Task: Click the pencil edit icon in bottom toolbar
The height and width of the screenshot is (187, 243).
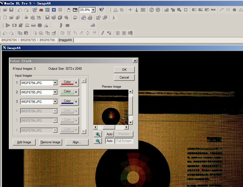Action: point(102,33)
